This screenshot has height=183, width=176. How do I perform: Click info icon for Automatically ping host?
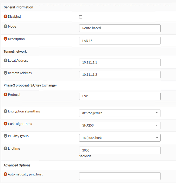click(x=5, y=174)
